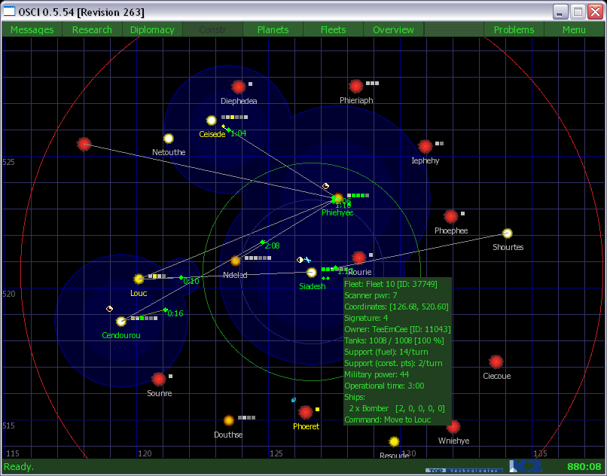Screen dimensions: 607x476
Task: Click the Netouthe star icon
Action: 169,139
